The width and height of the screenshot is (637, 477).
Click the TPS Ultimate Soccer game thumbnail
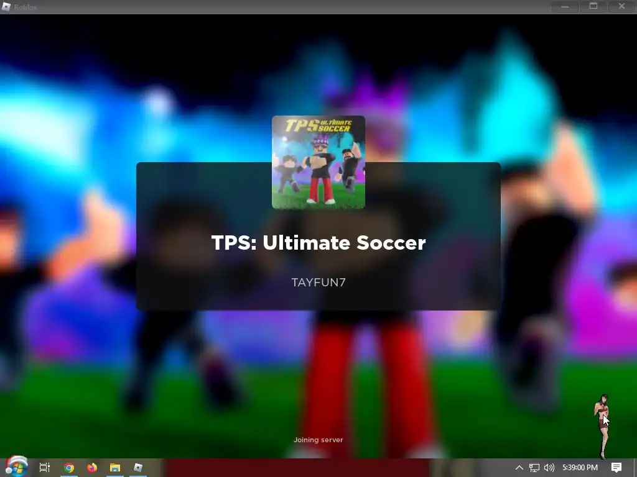pyautogui.click(x=318, y=162)
